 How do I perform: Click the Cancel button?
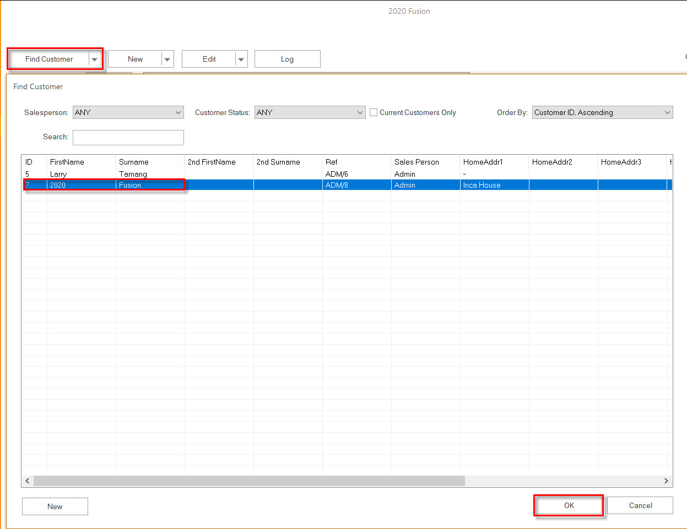point(641,505)
